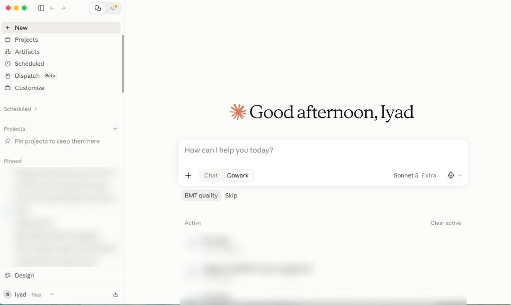Open the Sonnet 5 model selector

pyautogui.click(x=415, y=175)
